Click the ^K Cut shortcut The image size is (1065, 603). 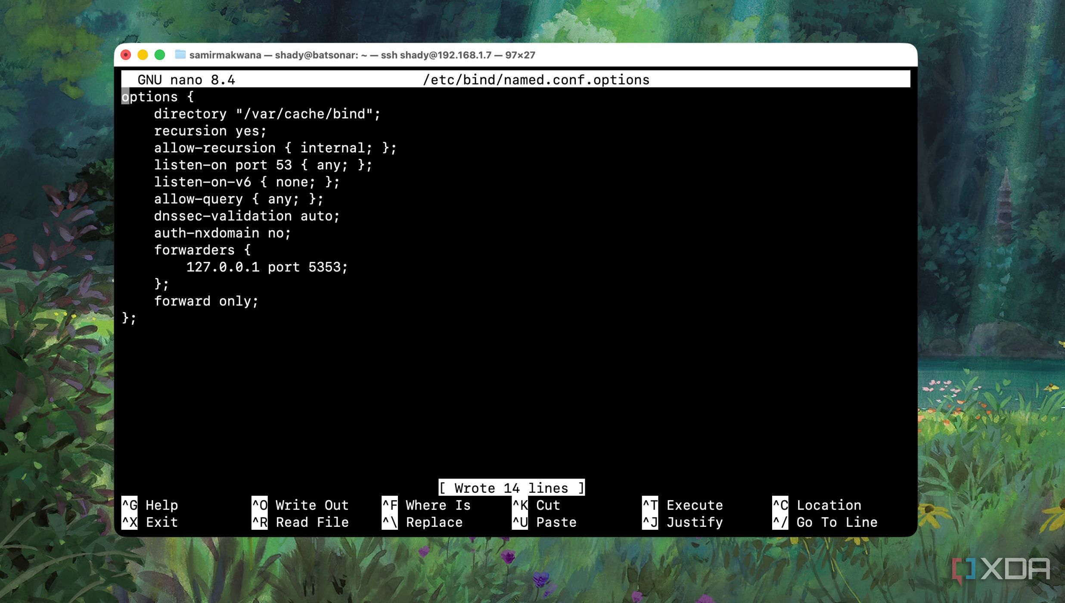coord(536,505)
